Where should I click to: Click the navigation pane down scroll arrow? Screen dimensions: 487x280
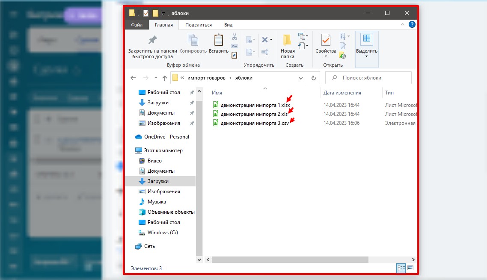pyautogui.click(x=199, y=259)
